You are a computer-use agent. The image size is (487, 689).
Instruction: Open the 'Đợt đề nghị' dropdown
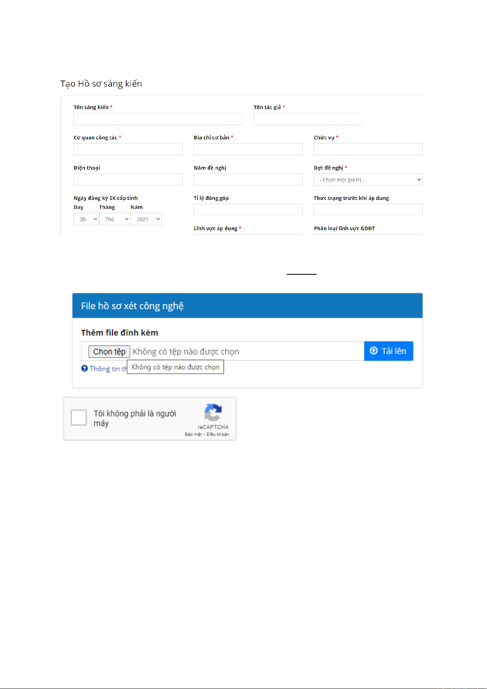pyautogui.click(x=368, y=180)
